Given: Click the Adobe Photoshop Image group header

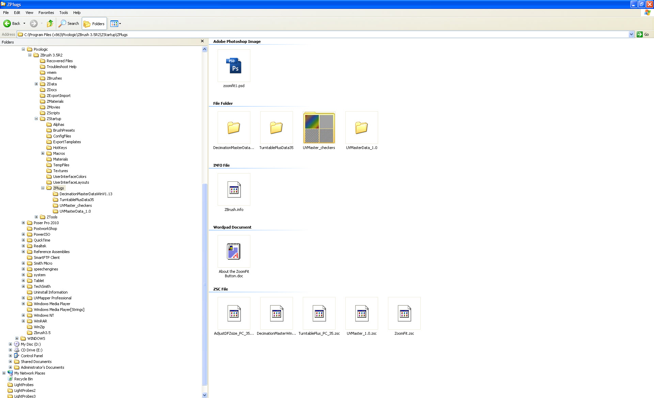Looking at the screenshot, I should point(237,42).
